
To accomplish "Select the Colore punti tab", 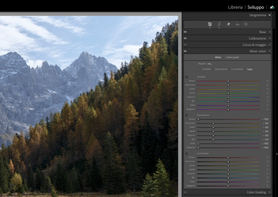I will pyautogui.click(x=232, y=57).
